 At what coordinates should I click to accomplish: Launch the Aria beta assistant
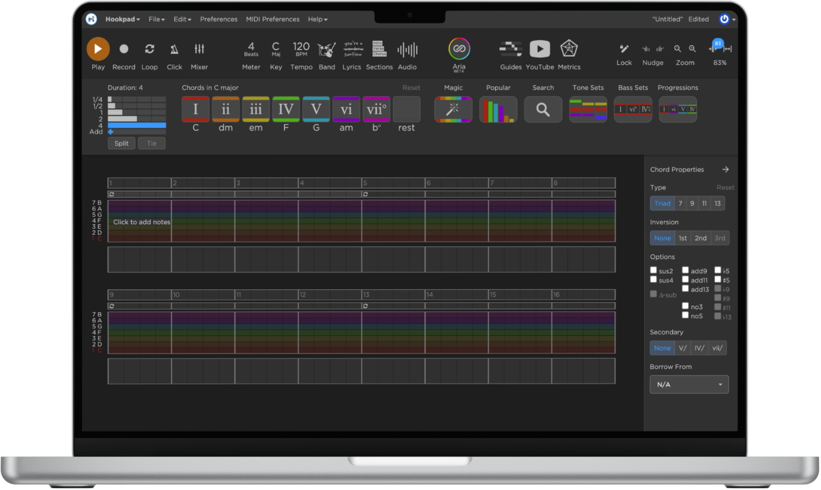click(x=459, y=49)
